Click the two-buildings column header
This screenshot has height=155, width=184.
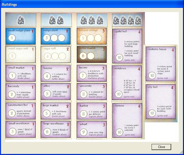click(56, 20)
